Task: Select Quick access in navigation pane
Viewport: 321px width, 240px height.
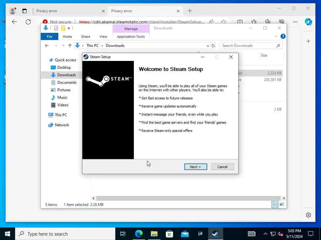Action: coord(65,60)
